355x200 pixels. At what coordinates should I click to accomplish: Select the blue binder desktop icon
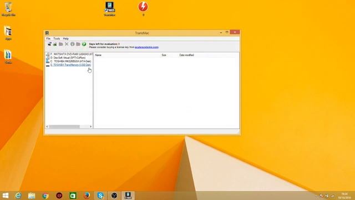(x=8, y=57)
